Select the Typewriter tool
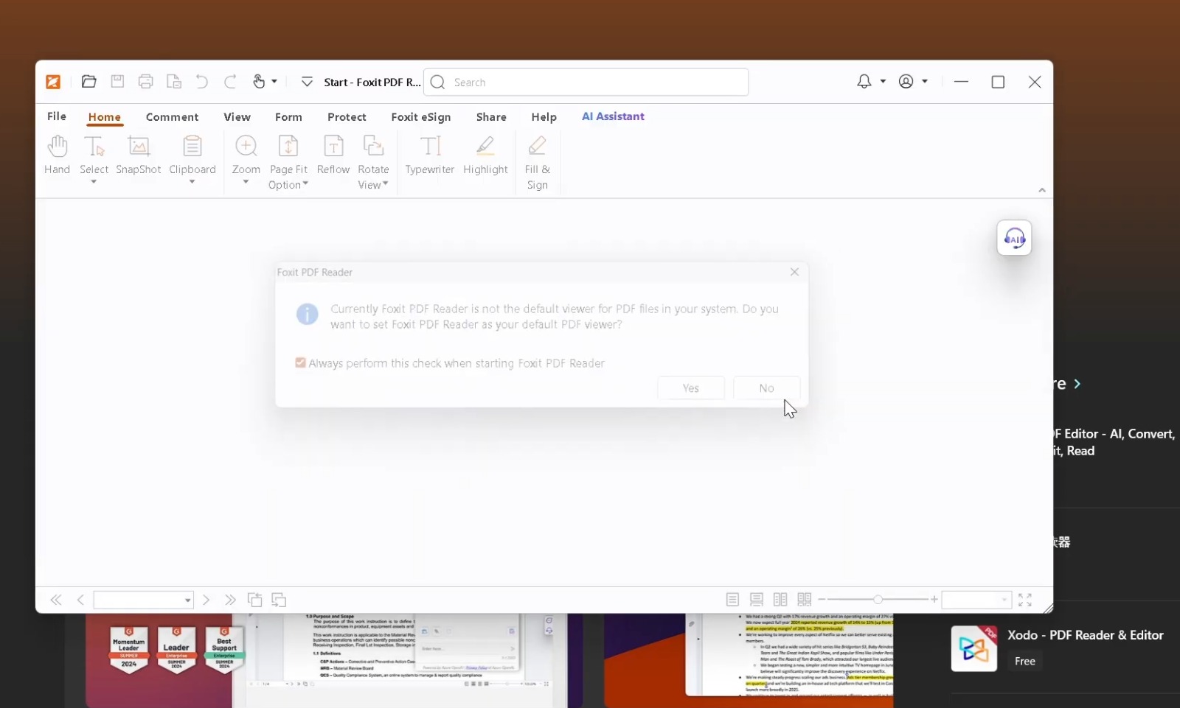 coord(430,155)
